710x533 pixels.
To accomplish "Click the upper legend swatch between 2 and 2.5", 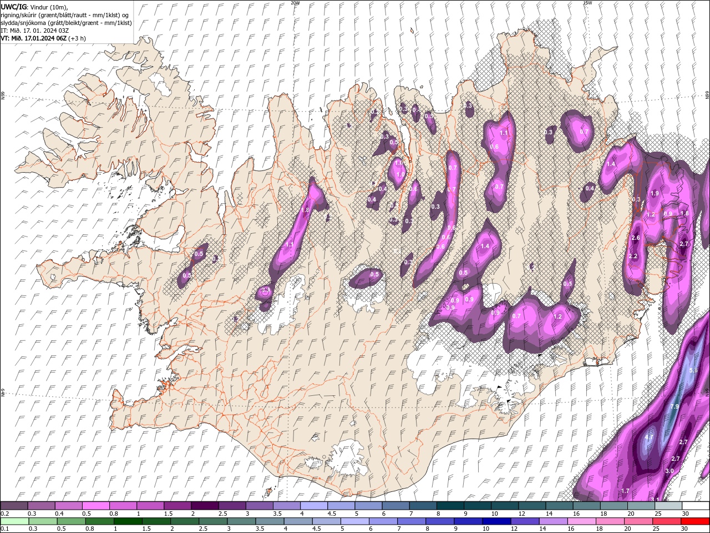I will coord(205,506).
